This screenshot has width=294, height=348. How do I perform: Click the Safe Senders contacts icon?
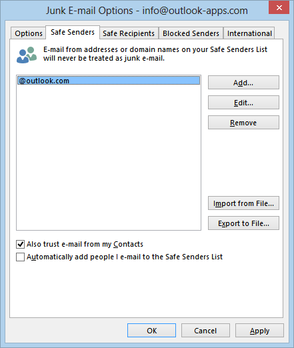pyautogui.click(x=27, y=55)
